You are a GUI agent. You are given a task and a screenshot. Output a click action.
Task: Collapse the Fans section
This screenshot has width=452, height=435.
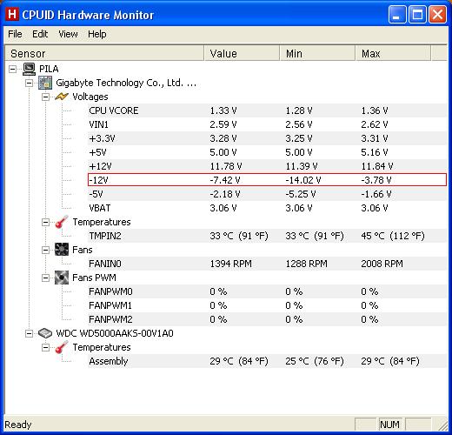(45, 250)
